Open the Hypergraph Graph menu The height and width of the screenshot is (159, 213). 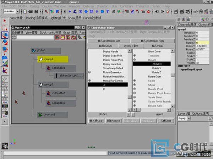point(70,32)
